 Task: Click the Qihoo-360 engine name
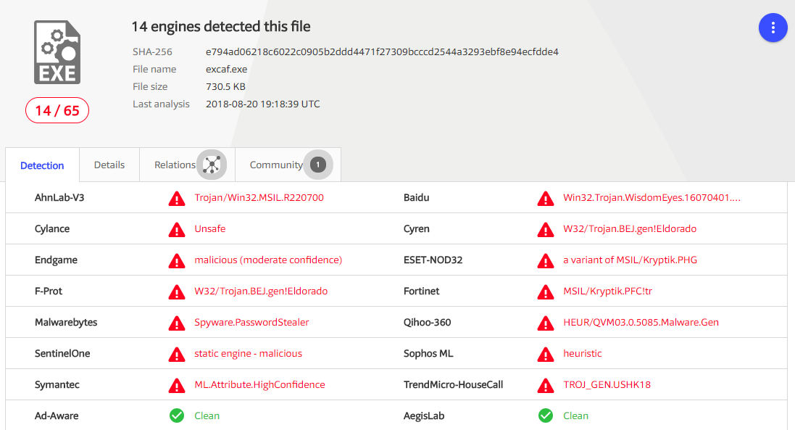click(427, 323)
